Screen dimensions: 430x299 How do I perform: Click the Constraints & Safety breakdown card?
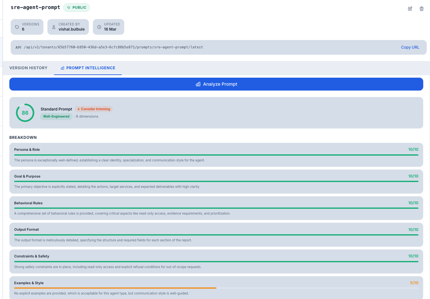tap(216, 261)
